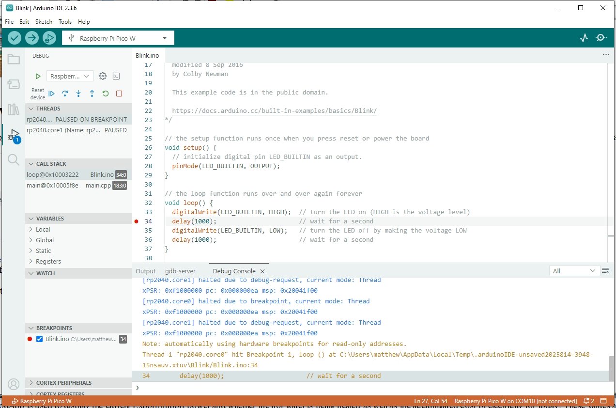Open the All filter dropdown in console
Image resolution: width=616 pixels, height=408 pixels.
[574, 271]
